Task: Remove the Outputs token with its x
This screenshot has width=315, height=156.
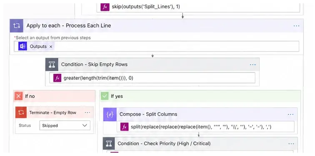Action: 51,46
